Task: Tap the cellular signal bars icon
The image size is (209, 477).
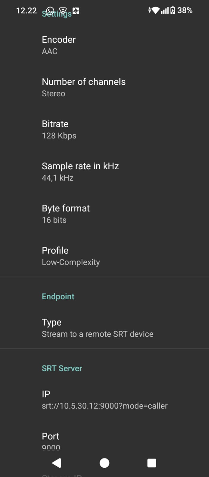Action: pos(165,10)
